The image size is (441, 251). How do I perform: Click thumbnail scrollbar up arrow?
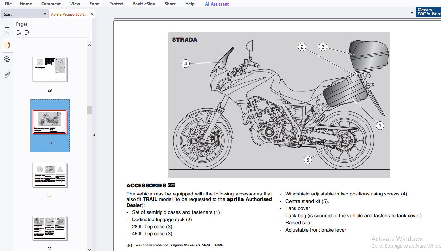89,45
